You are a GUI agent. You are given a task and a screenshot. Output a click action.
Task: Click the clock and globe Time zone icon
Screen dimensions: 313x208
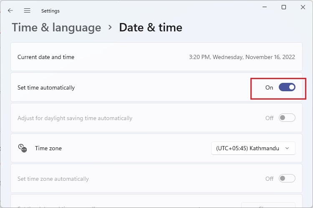click(23, 148)
